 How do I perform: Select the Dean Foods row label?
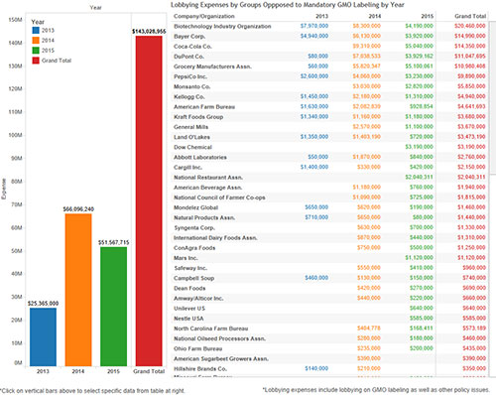coord(189,289)
